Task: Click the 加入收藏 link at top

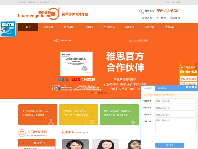Action: tap(176, 2)
